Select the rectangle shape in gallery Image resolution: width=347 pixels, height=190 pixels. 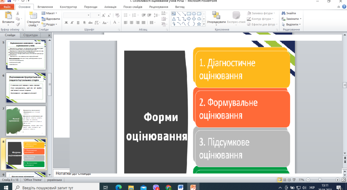189,14
